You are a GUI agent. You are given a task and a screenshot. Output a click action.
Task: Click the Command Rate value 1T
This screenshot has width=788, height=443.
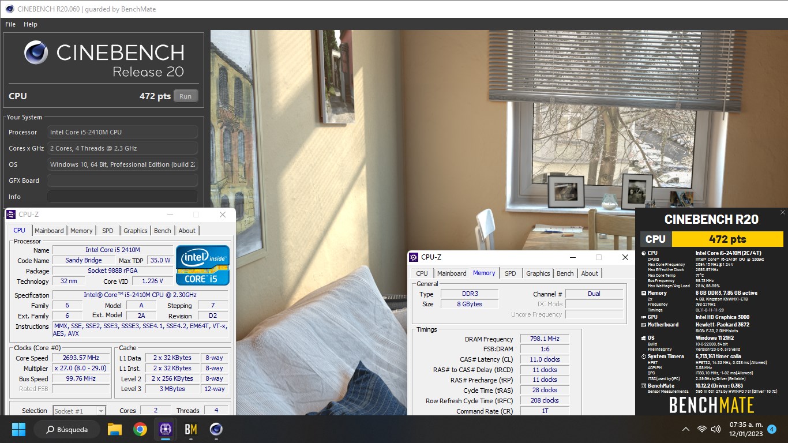click(x=545, y=411)
